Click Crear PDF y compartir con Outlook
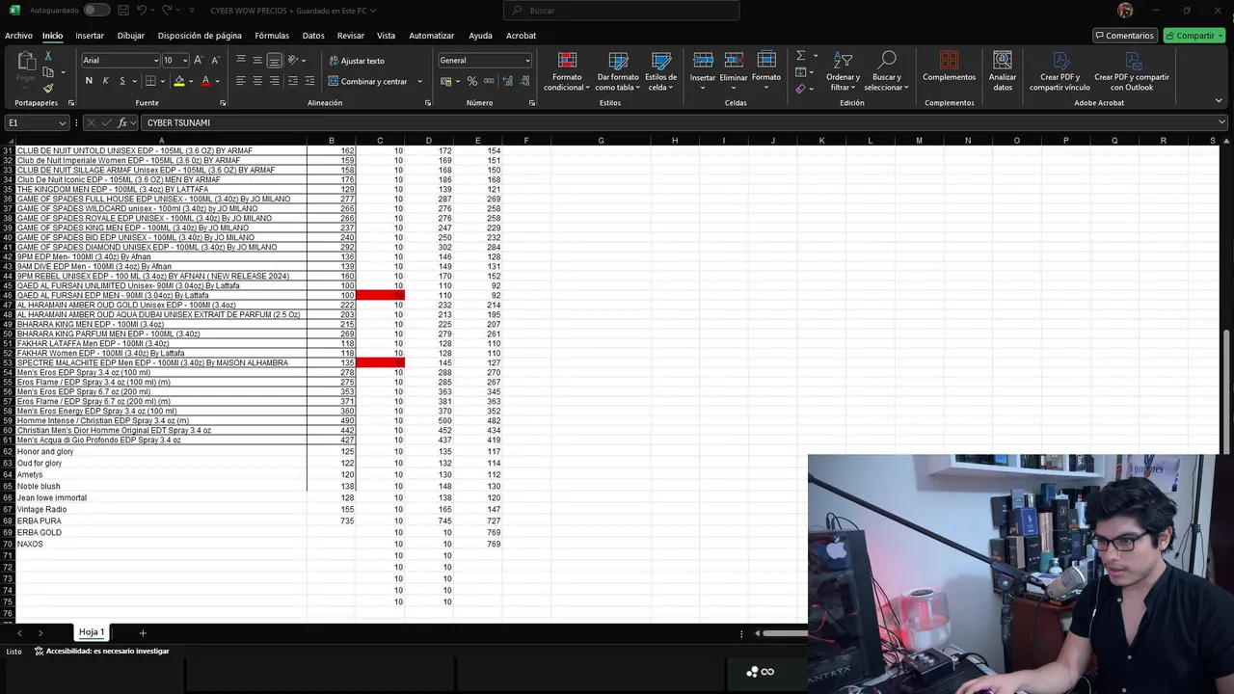This screenshot has width=1234, height=694. 1132,71
